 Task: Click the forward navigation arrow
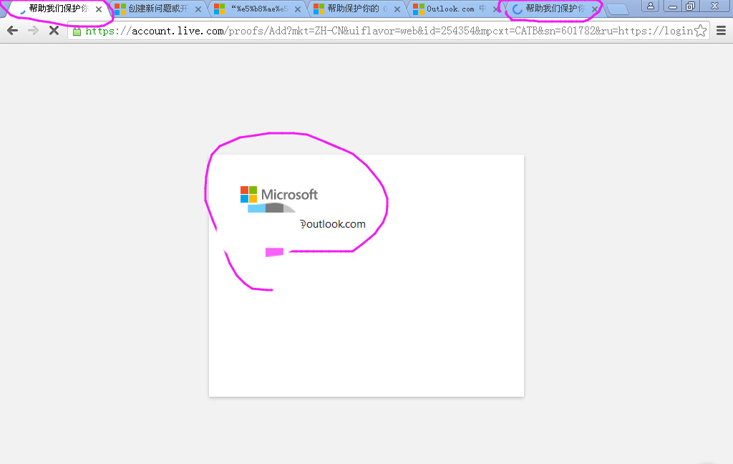point(33,31)
